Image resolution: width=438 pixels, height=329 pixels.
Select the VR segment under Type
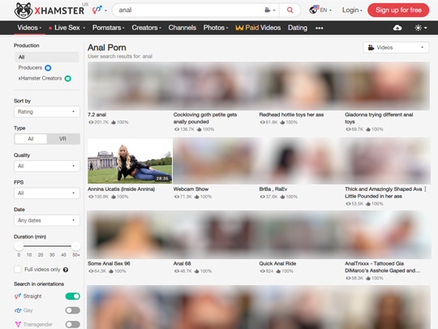click(62, 139)
